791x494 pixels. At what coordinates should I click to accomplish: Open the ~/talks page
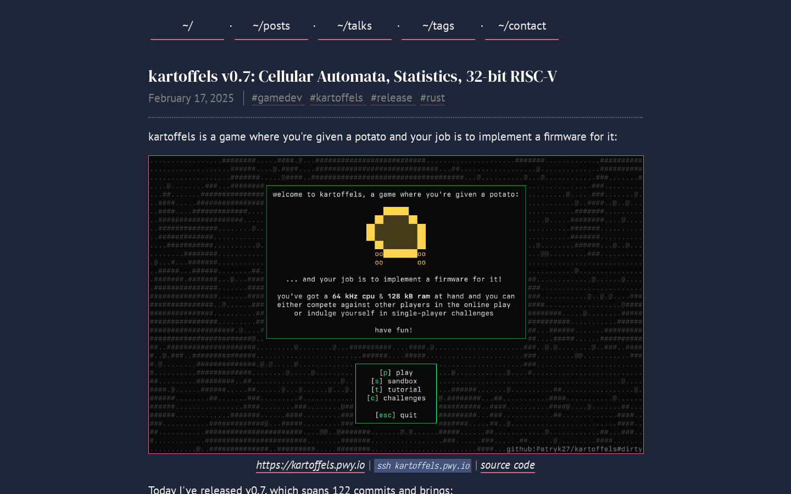355,26
